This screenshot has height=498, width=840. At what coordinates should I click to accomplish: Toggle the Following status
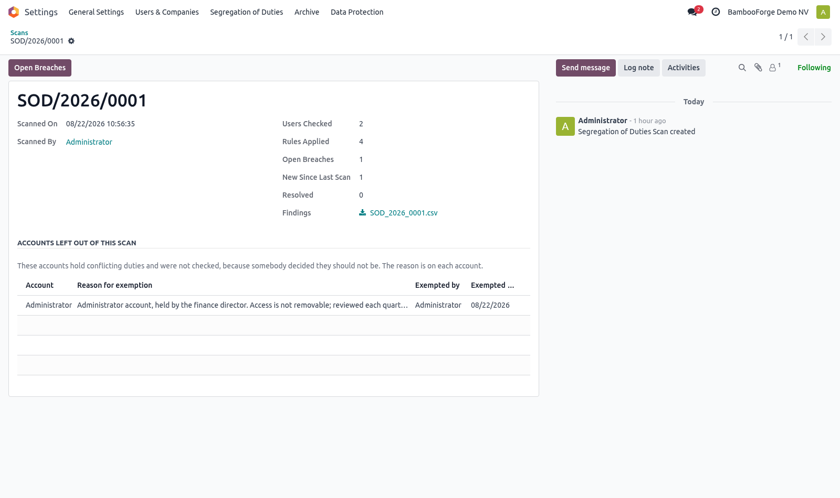(814, 68)
